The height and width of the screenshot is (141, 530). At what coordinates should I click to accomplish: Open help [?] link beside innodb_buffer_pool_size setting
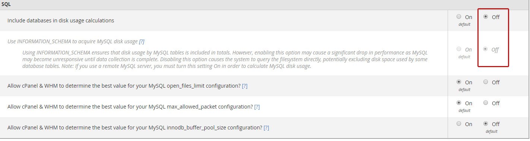click(266, 128)
